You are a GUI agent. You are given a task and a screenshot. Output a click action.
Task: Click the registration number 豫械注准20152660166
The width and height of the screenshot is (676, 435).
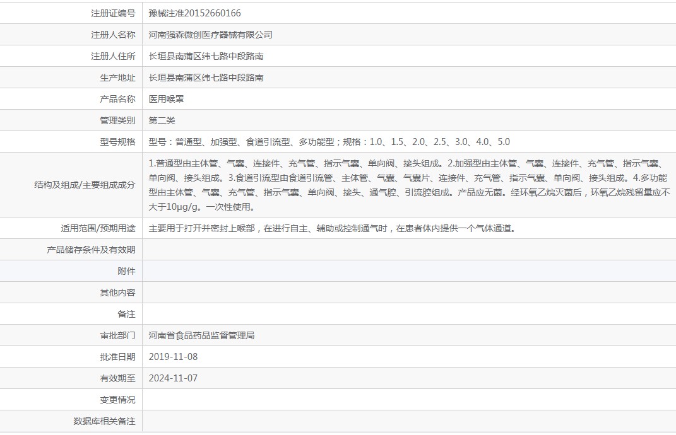[x=194, y=13]
